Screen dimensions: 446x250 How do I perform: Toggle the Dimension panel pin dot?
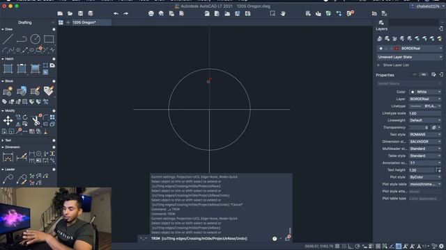(x=54, y=147)
